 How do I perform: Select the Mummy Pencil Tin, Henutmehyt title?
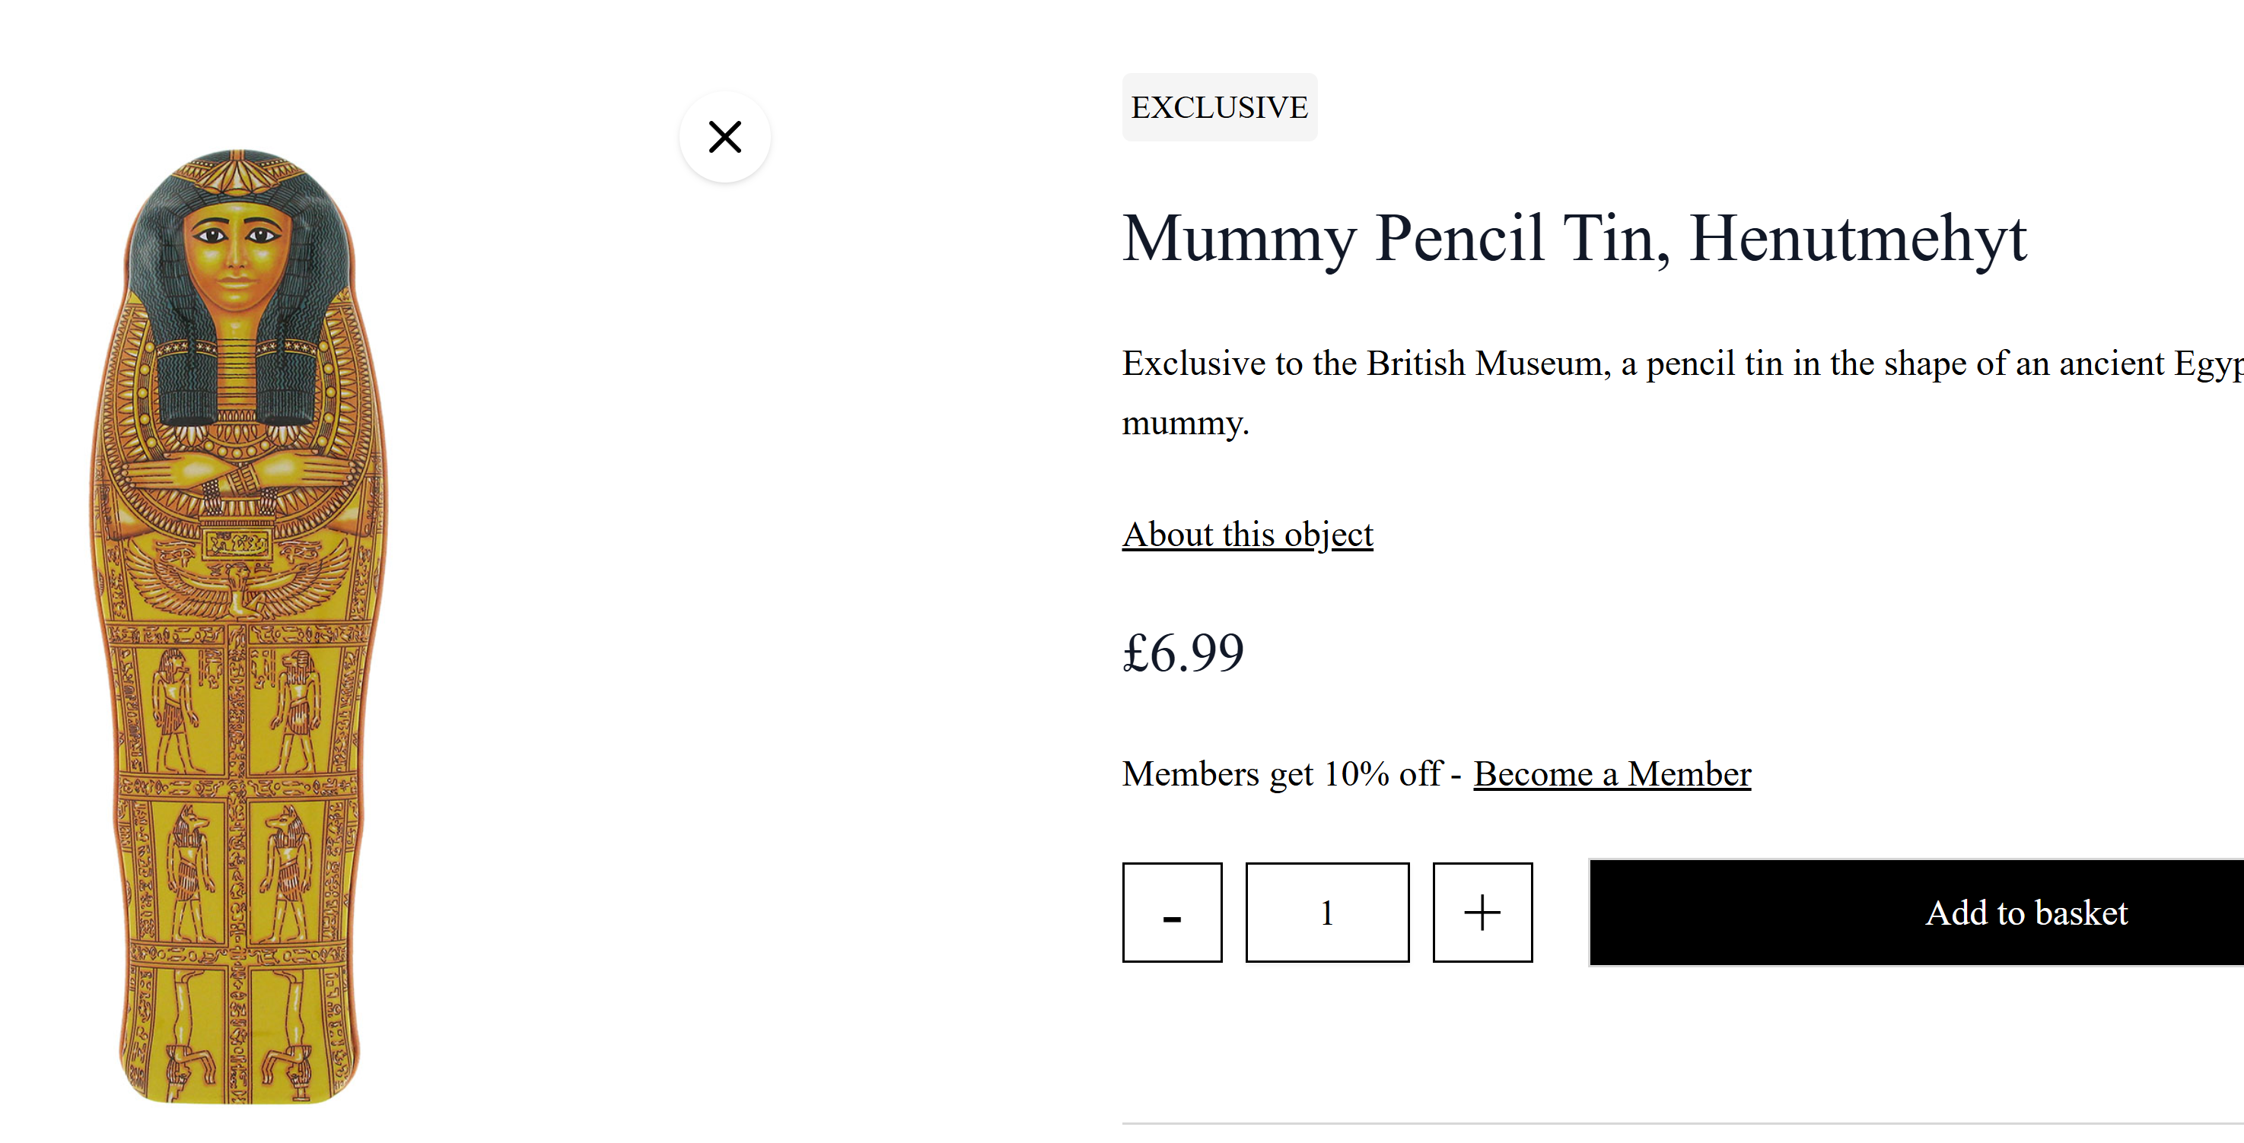coord(1574,238)
